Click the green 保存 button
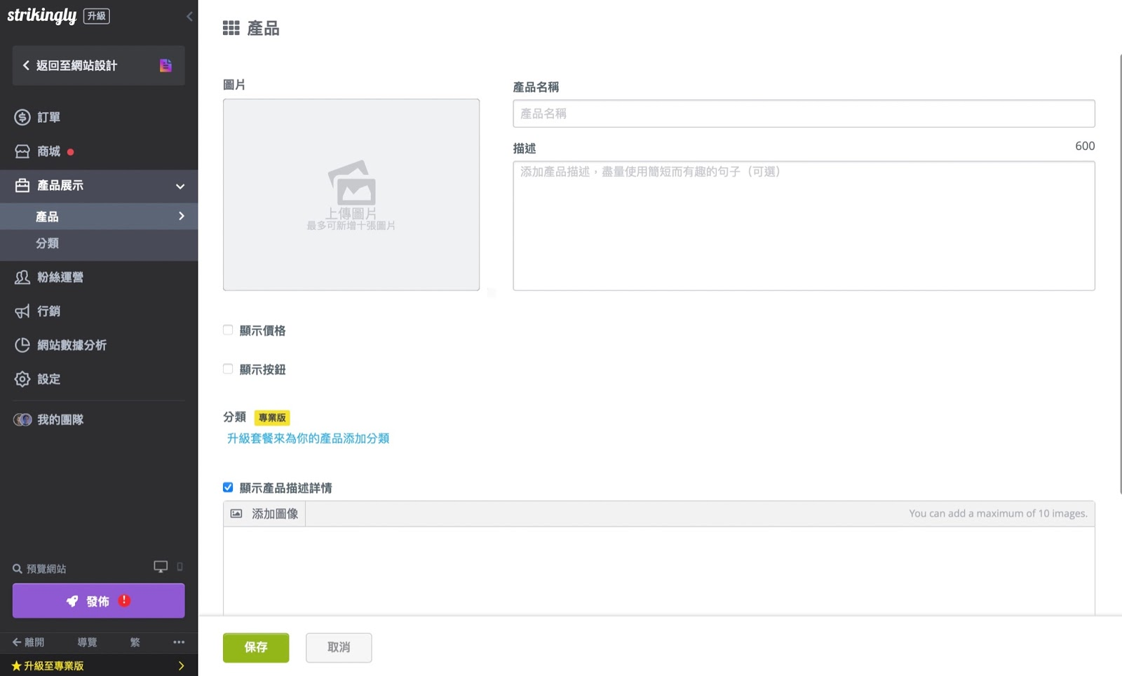The height and width of the screenshot is (676, 1122). [x=256, y=647]
